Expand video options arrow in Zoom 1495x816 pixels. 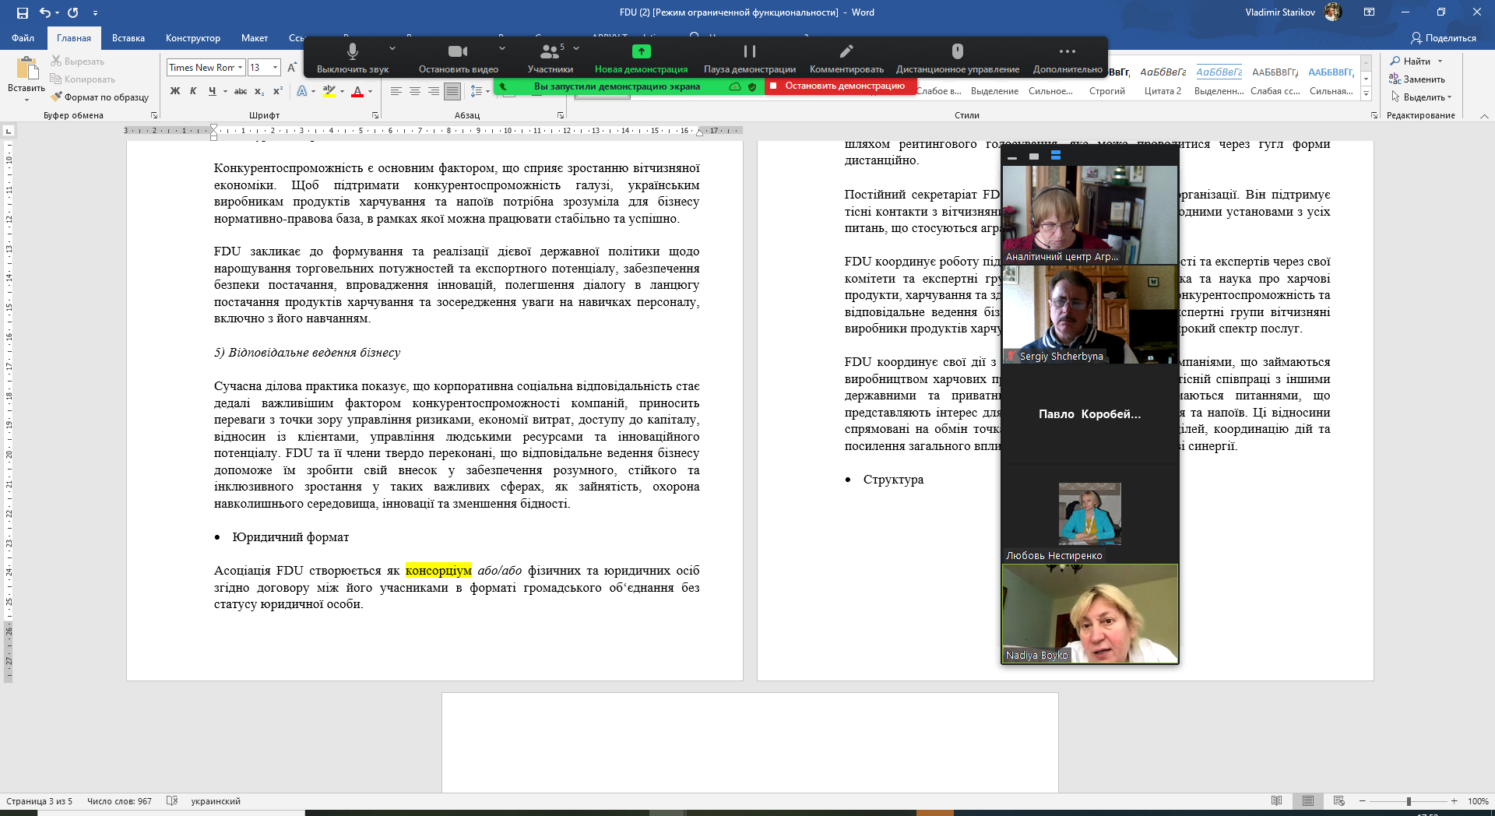[x=502, y=48]
